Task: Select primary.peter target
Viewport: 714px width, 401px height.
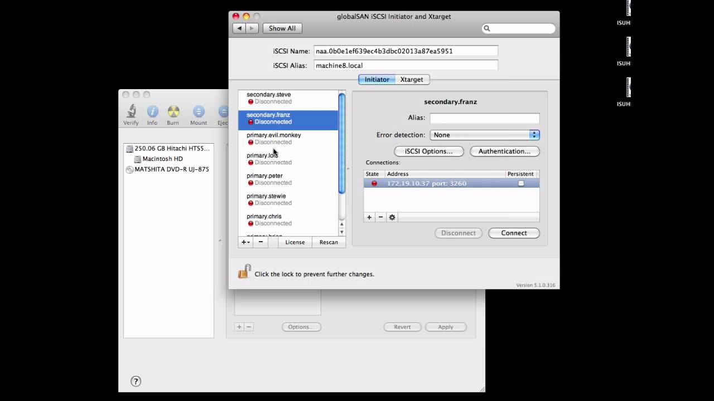Action: point(288,179)
